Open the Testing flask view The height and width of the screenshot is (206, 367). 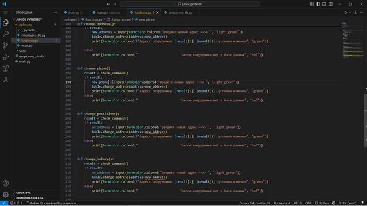[x=6, y=80]
